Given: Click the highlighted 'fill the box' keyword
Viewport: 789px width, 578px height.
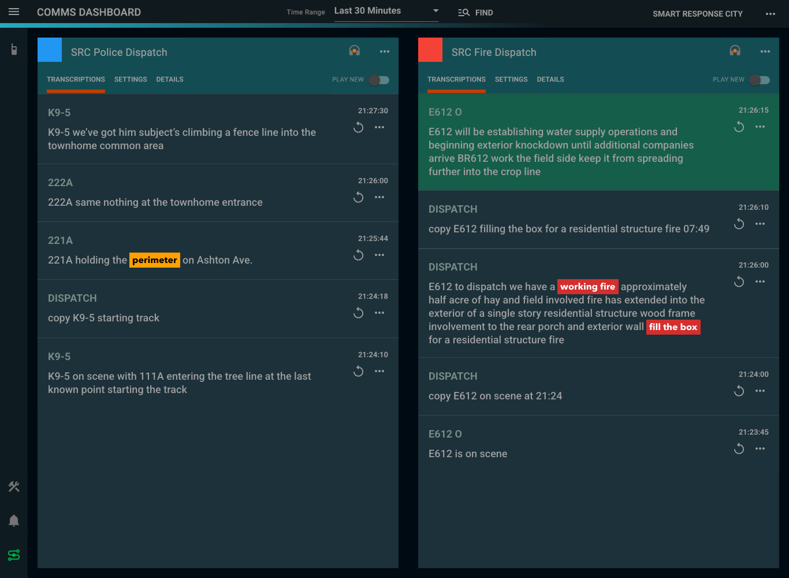Looking at the screenshot, I should click(x=673, y=327).
